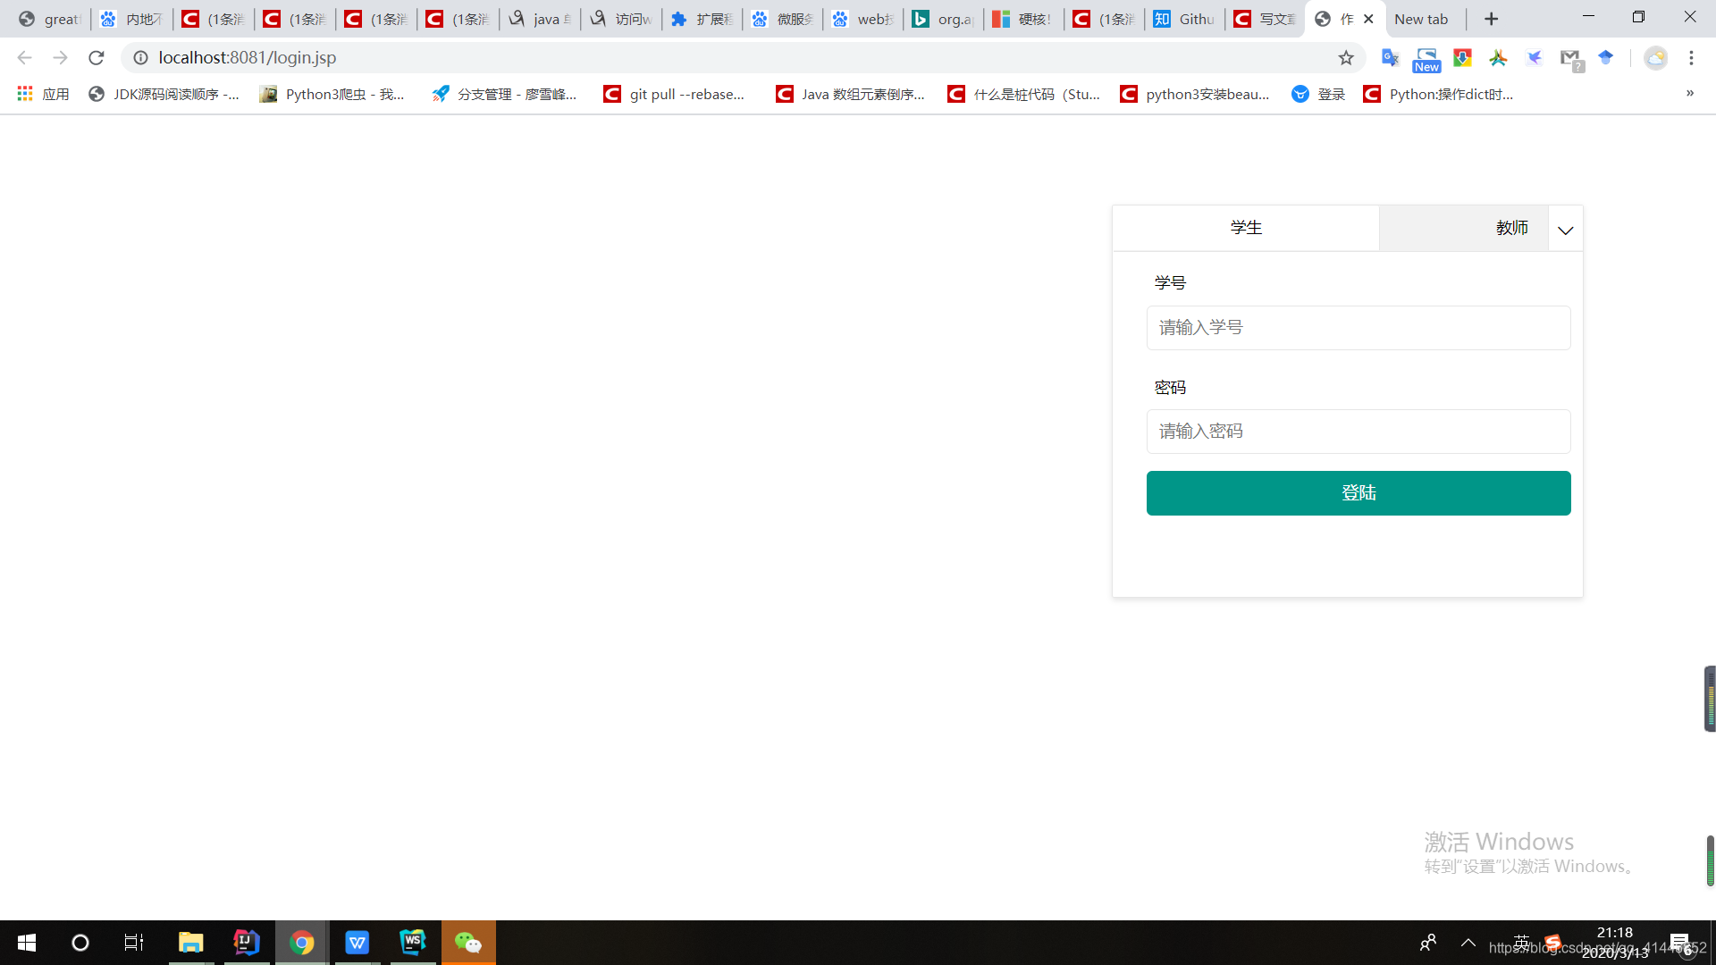Screen dimensions: 1716x965
Task: Switch to the 教师 login tab
Action: click(1512, 228)
